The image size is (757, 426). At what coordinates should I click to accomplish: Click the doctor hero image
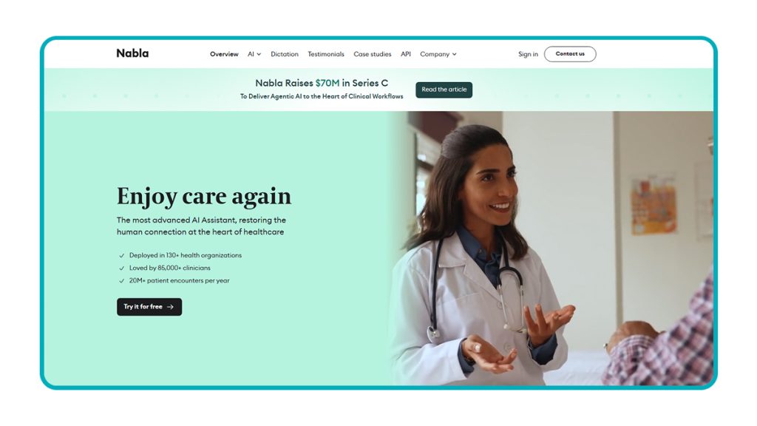pos(550,248)
